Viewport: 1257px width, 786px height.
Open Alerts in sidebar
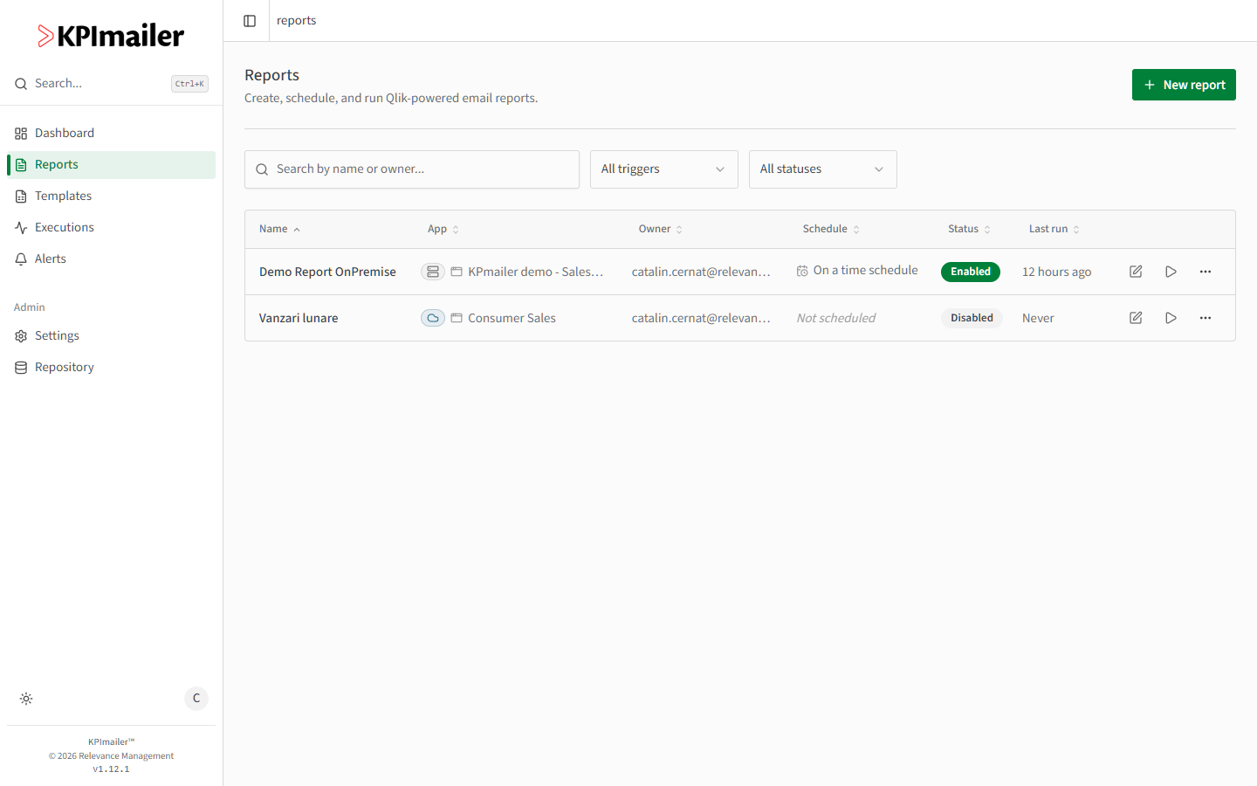coord(111,259)
